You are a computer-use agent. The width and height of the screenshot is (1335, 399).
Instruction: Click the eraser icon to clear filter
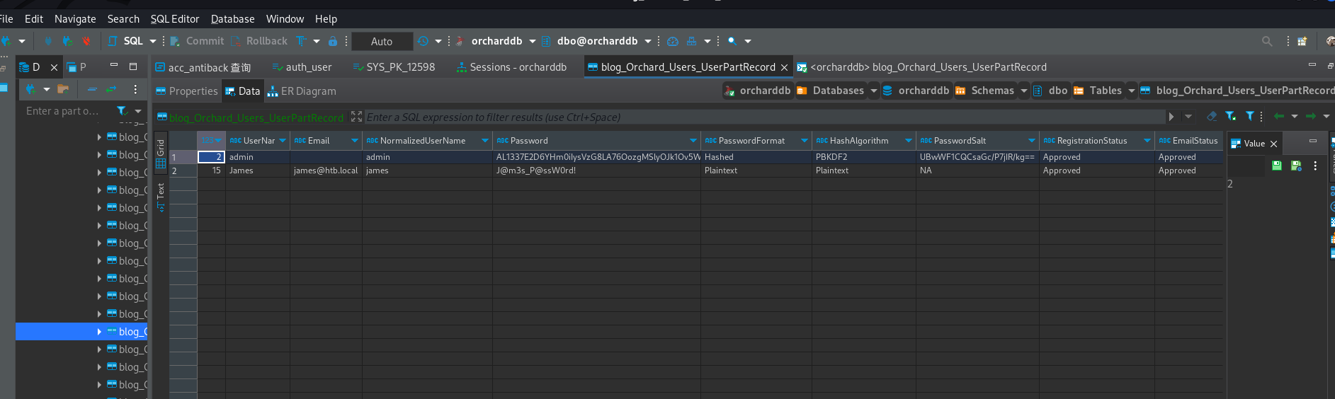point(1212,116)
